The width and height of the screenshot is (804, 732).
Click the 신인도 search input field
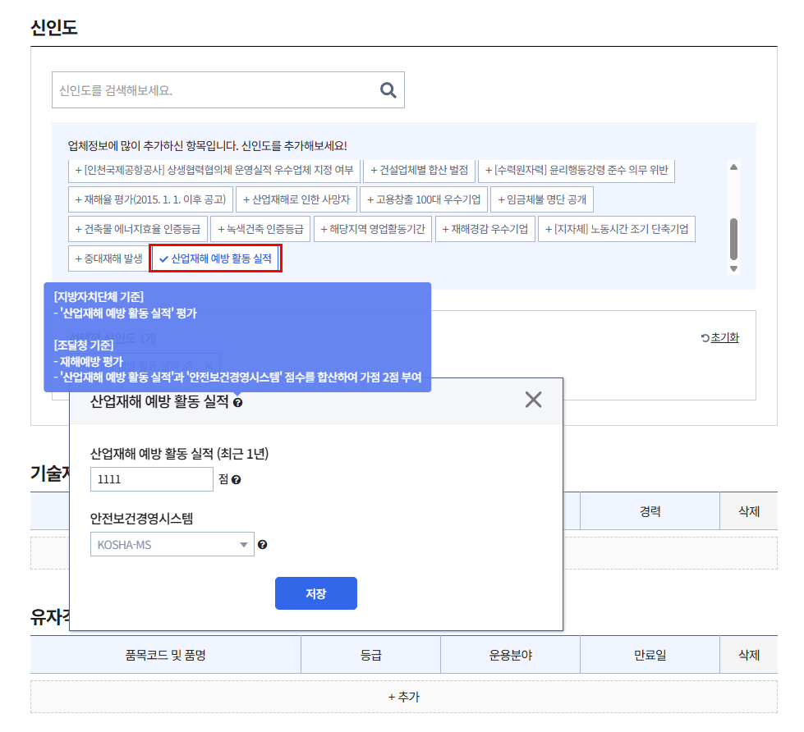pyautogui.click(x=227, y=90)
